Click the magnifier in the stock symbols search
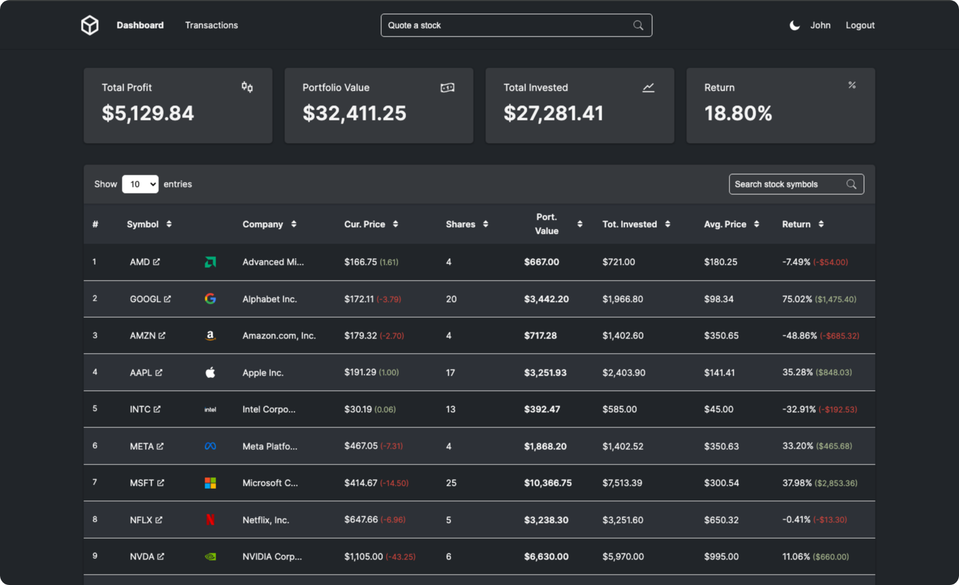This screenshot has height=585, width=959. [x=851, y=184]
